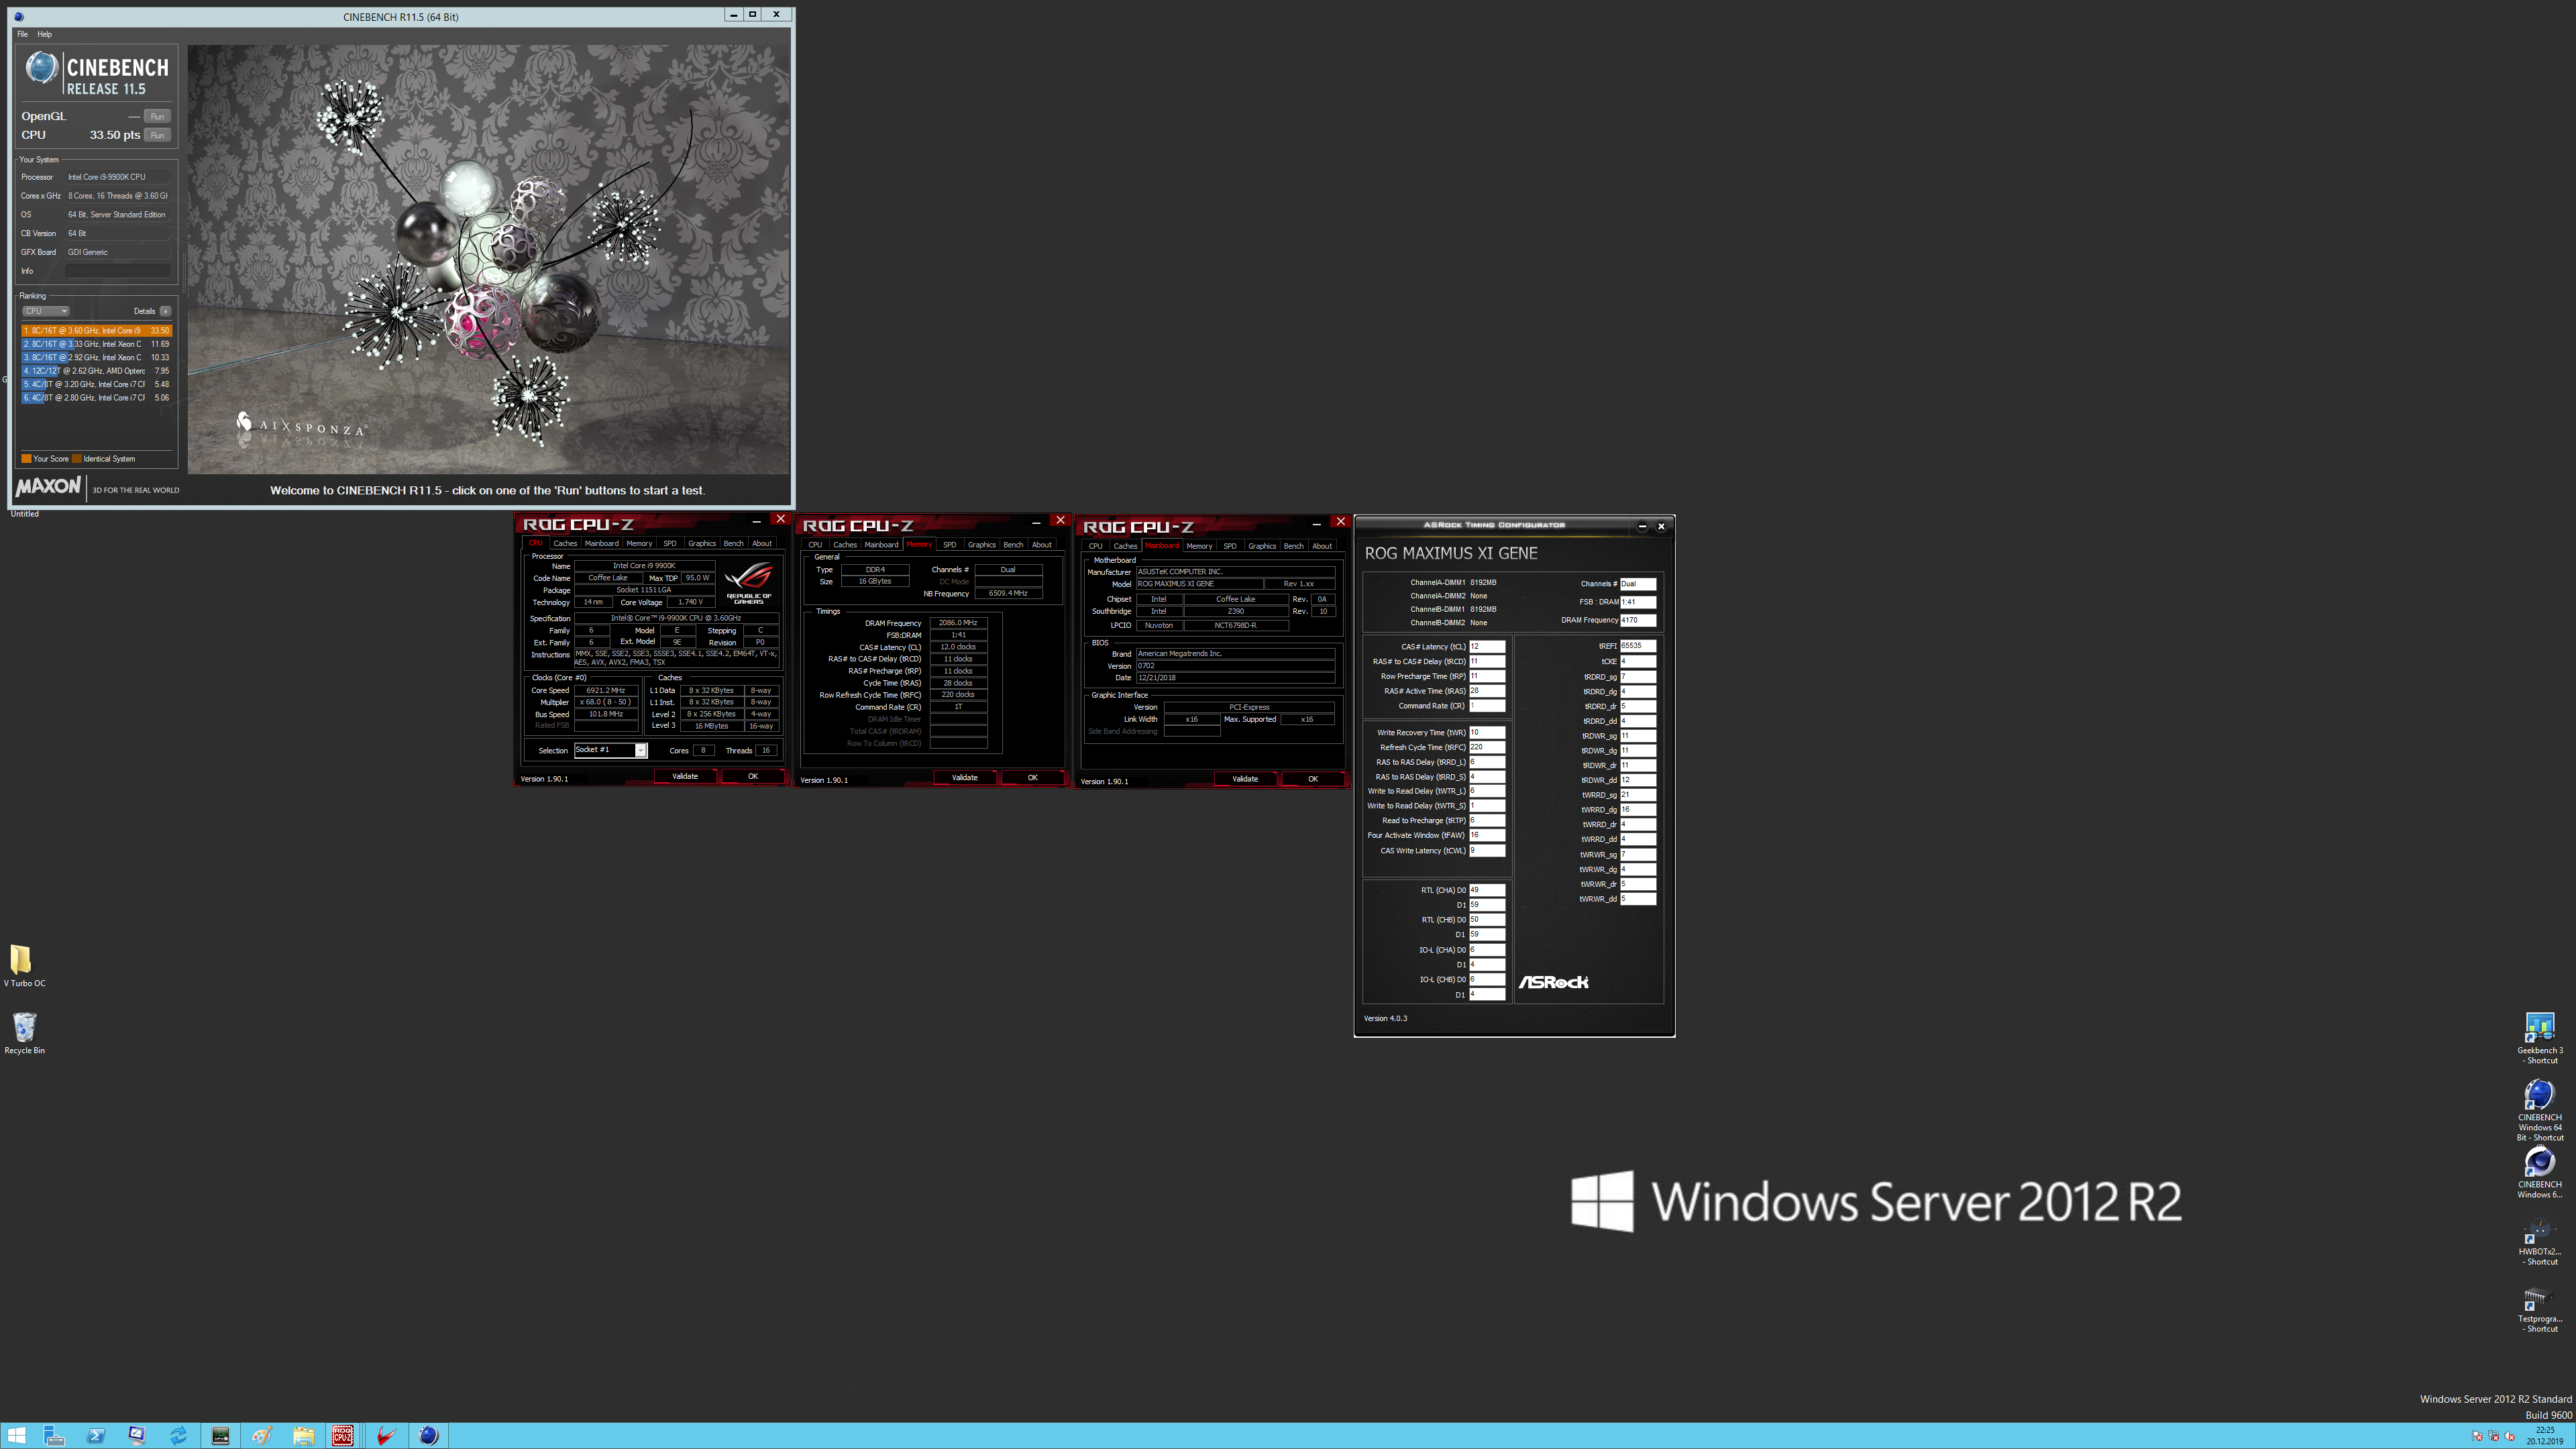
Task: Click the Cinebench title bar globe icon
Action: pos(19,16)
